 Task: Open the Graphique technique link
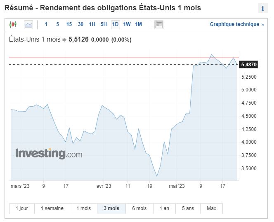tap(236, 24)
